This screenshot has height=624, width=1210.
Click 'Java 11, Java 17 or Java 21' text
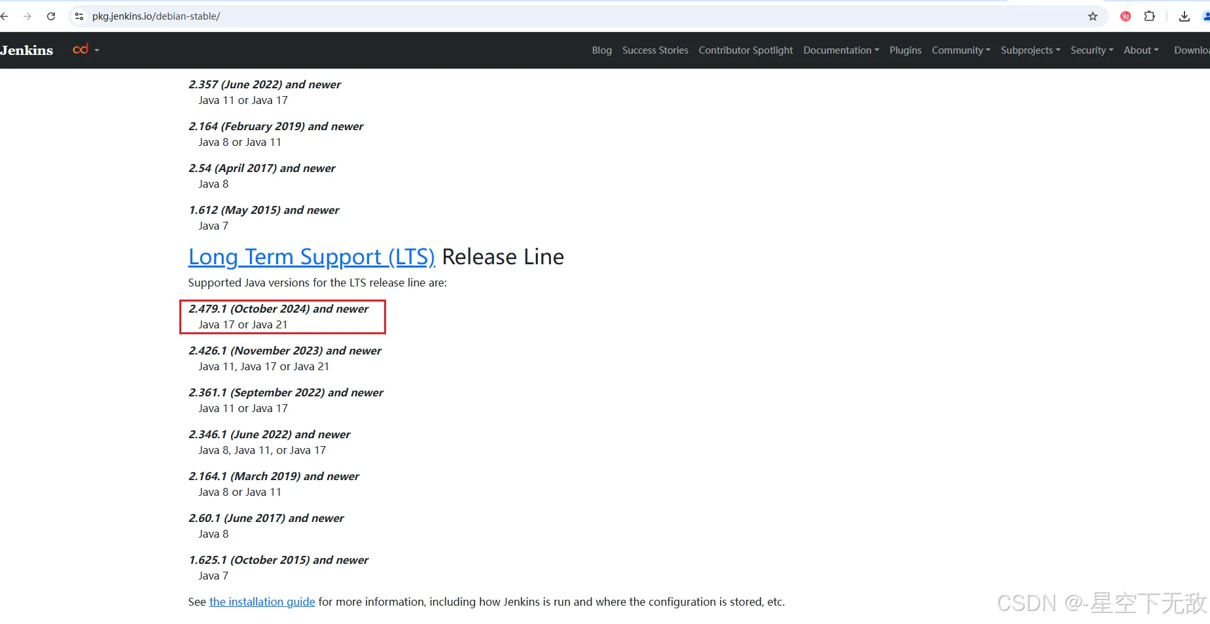(264, 366)
